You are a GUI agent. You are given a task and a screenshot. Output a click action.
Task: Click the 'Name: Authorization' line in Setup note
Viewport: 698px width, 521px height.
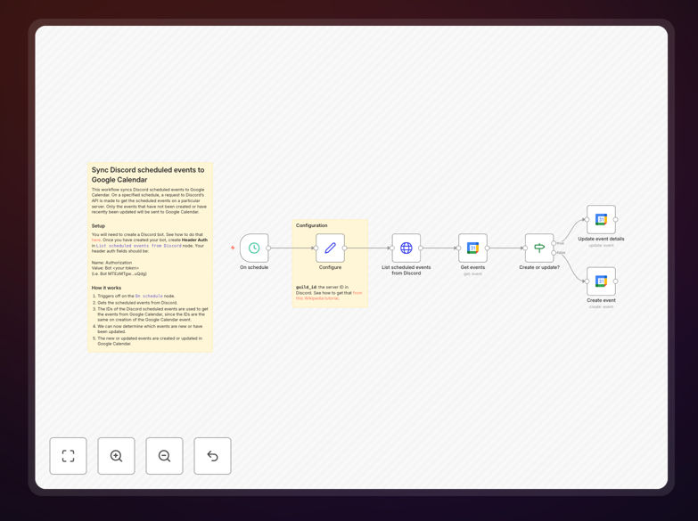pos(111,263)
